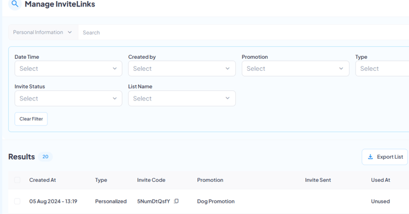Click the List Name dropdown chevron
The image size is (409, 214).
tap(228, 99)
